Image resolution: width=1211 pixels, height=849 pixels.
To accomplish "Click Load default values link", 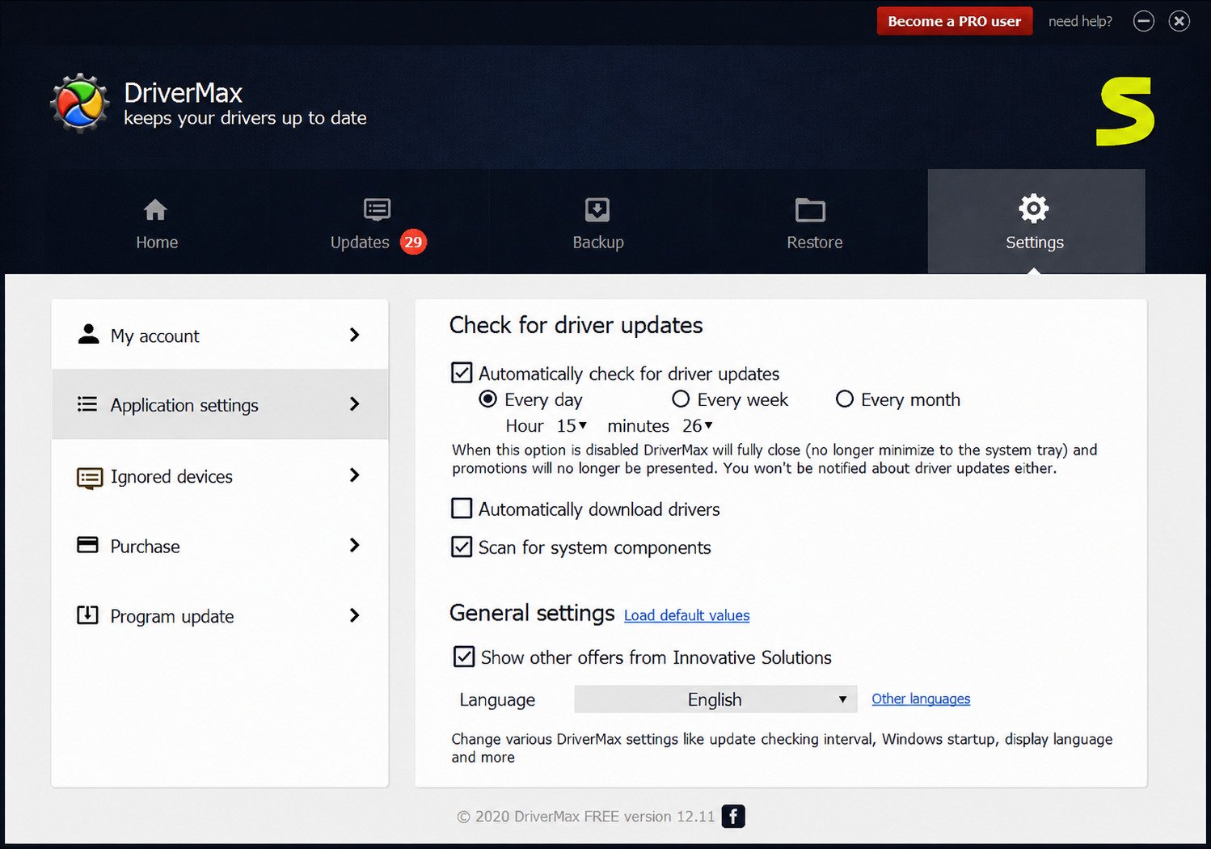I will 687,615.
